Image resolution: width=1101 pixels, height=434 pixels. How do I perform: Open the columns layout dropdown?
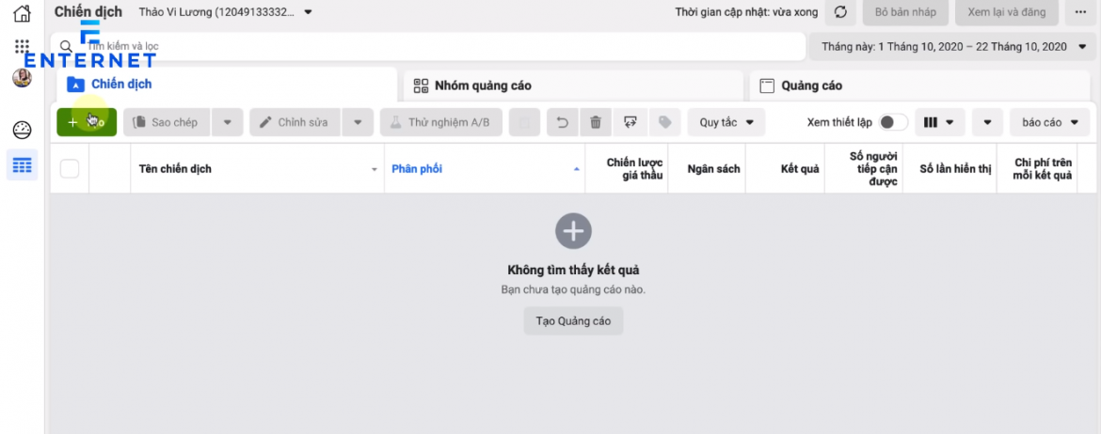939,122
